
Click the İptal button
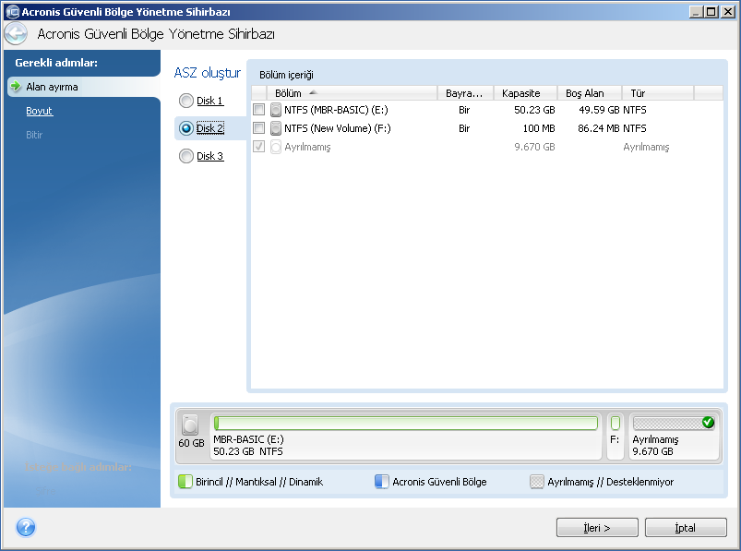click(x=686, y=527)
